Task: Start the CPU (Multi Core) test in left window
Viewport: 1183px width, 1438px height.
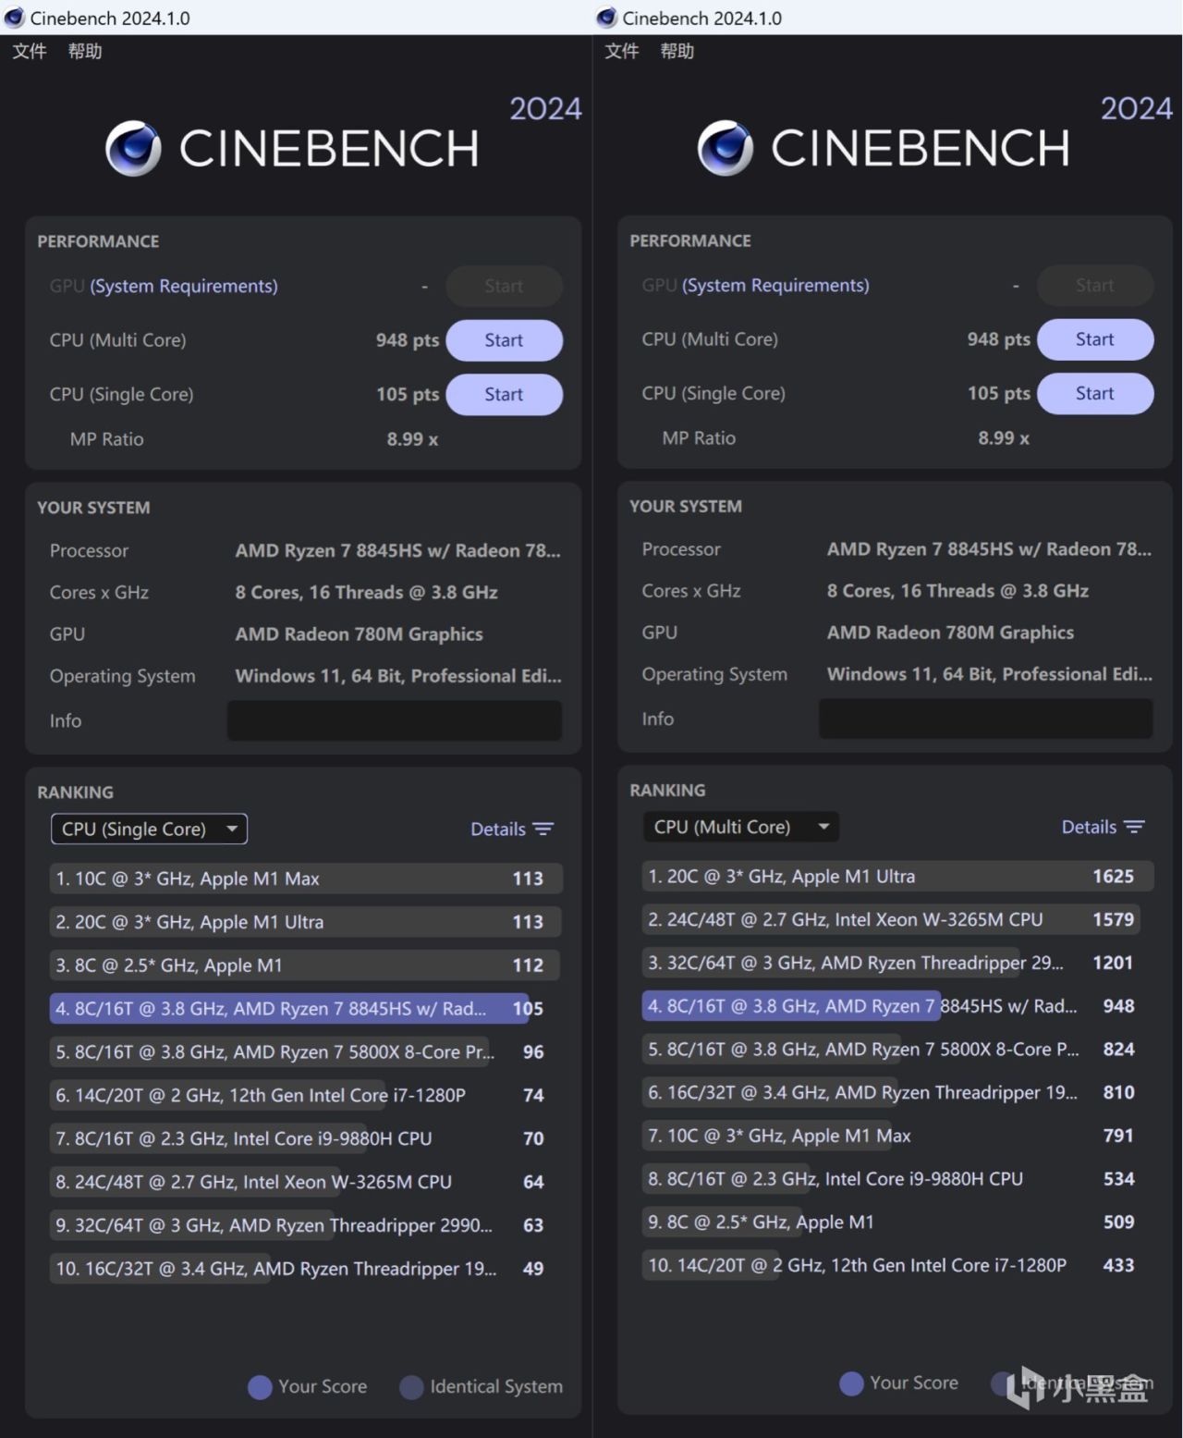Action: pyautogui.click(x=504, y=340)
